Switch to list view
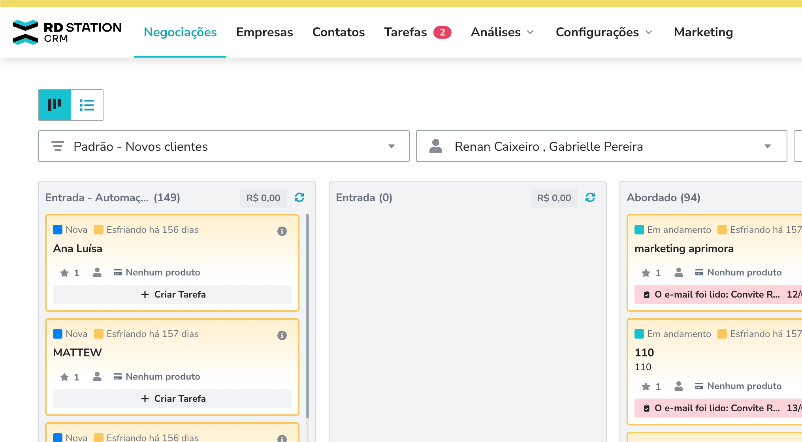 tap(87, 105)
